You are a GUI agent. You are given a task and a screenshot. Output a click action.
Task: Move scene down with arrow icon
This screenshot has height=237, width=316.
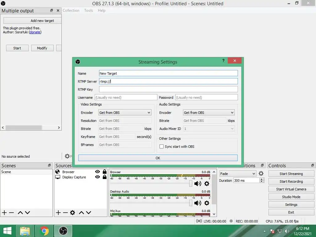[x=27, y=212]
